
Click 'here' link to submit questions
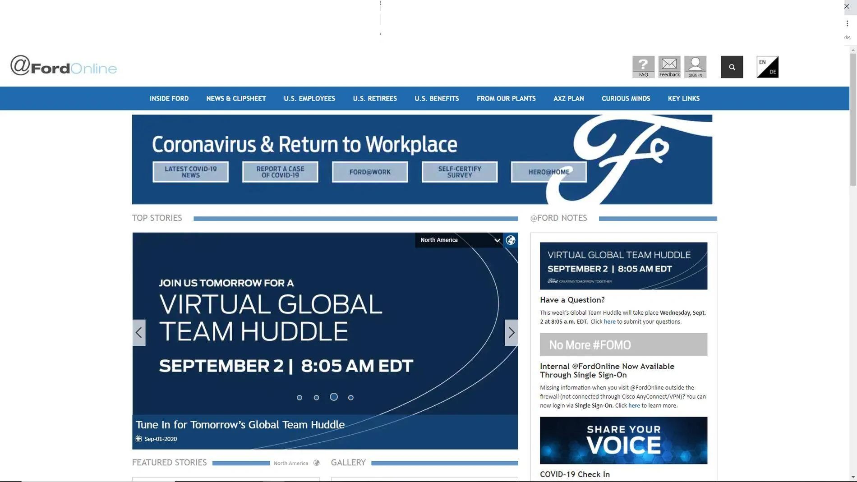pyautogui.click(x=609, y=322)
